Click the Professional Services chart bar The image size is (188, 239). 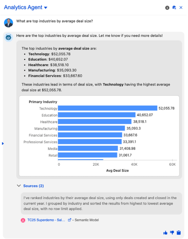90,142
